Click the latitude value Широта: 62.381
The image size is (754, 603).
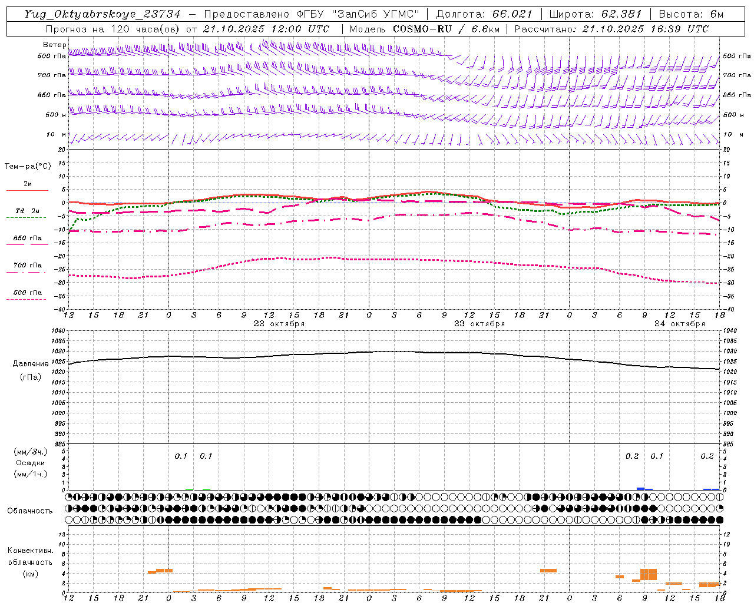pos(596,14)
